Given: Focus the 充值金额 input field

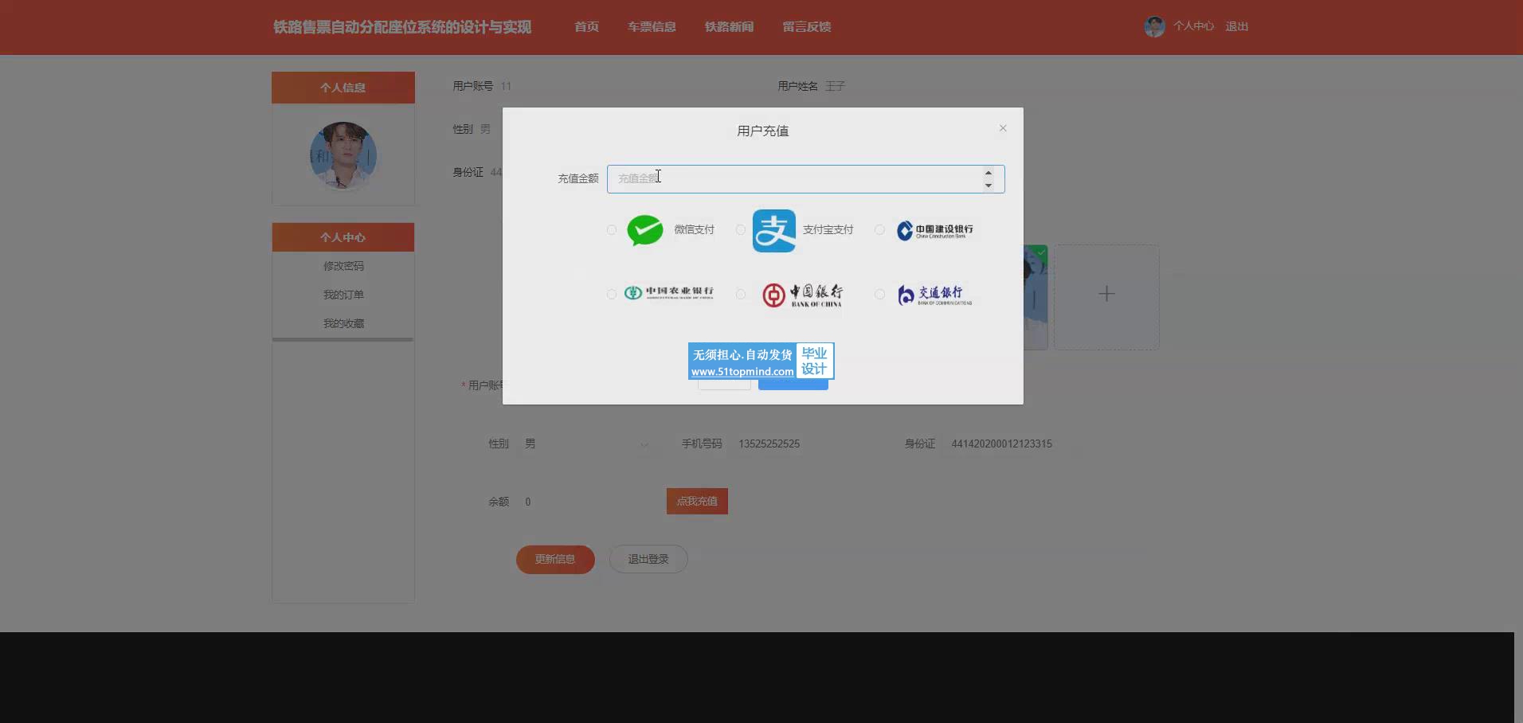Looking at the screenshot, I should coord(806,179).
